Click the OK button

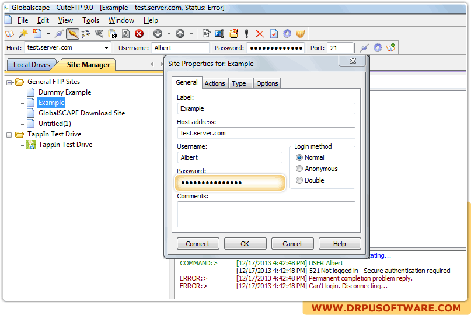[x=245, y=244]
